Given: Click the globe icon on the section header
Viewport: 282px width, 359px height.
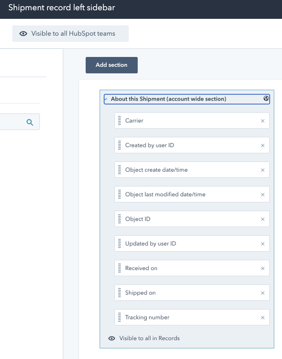Looking at the screenshot, I should (266, 98).
